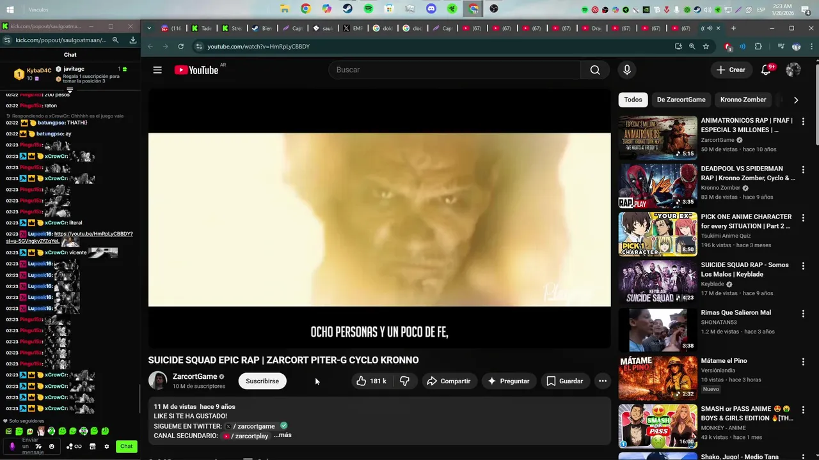819x460 pixels.
Task: Expand description with ...más
Action: (x=282, y=435)
